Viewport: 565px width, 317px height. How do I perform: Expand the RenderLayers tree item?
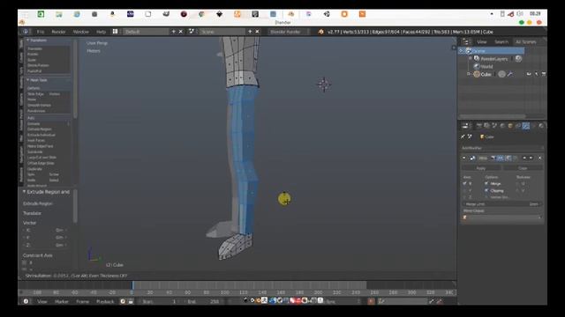point(471,58)
